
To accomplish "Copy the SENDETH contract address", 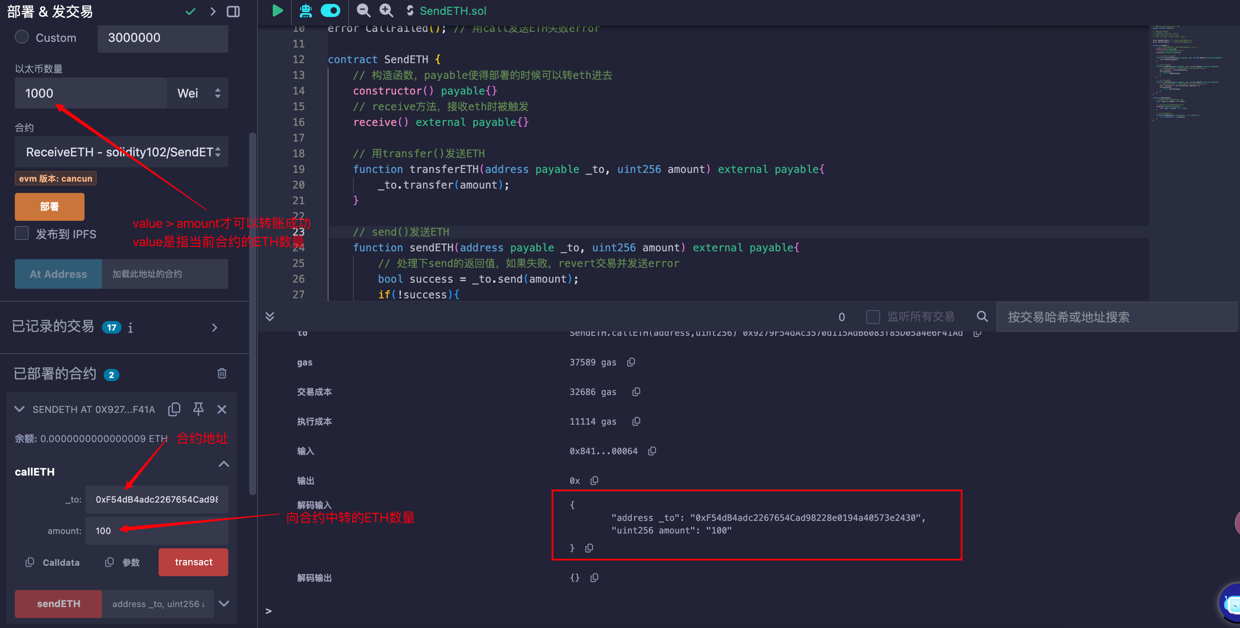I will point(174,409).
